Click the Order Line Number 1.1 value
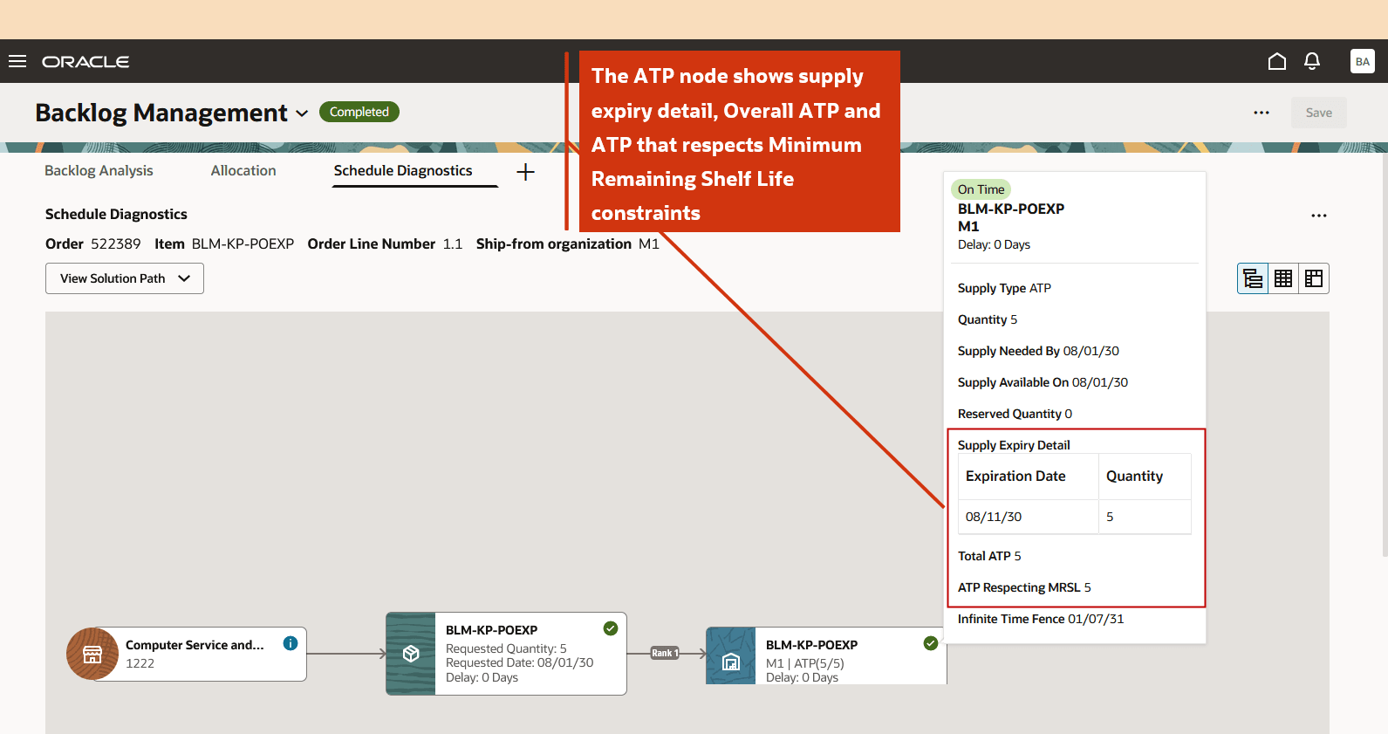1388x734 pixels. pos(453,244)
